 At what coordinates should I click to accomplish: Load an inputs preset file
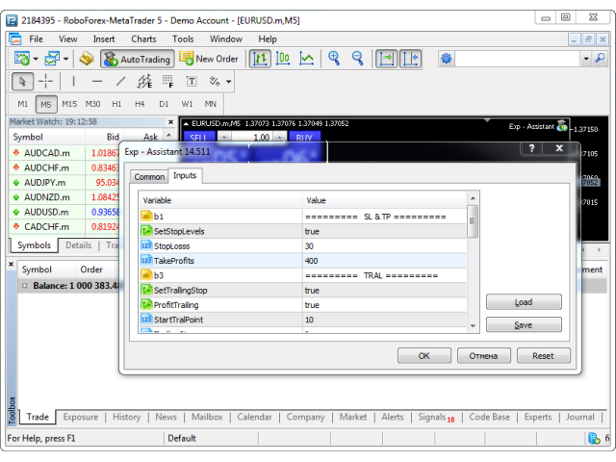tap(524, 302)
